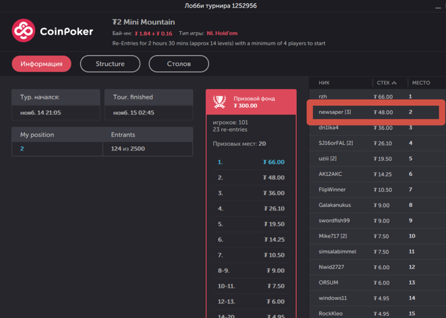Select player row dn1lka4

pos(377,127)
